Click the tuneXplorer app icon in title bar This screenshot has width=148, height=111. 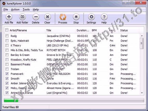click(4, 4)
